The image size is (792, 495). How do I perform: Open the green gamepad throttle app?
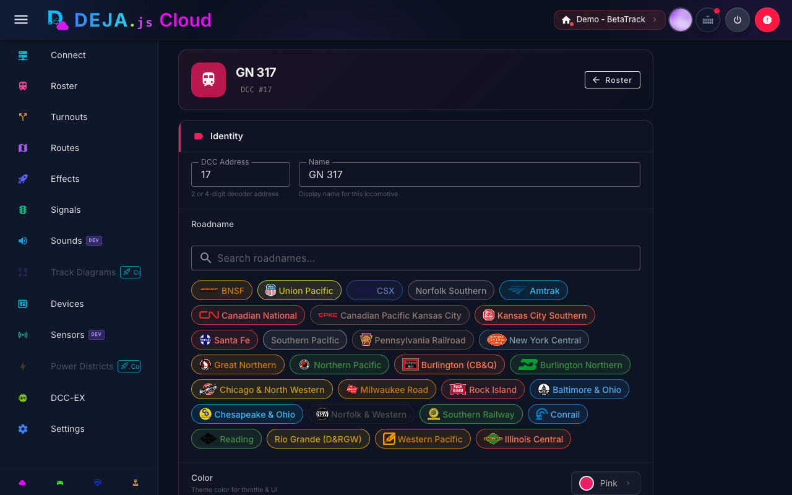coord(60,483)
